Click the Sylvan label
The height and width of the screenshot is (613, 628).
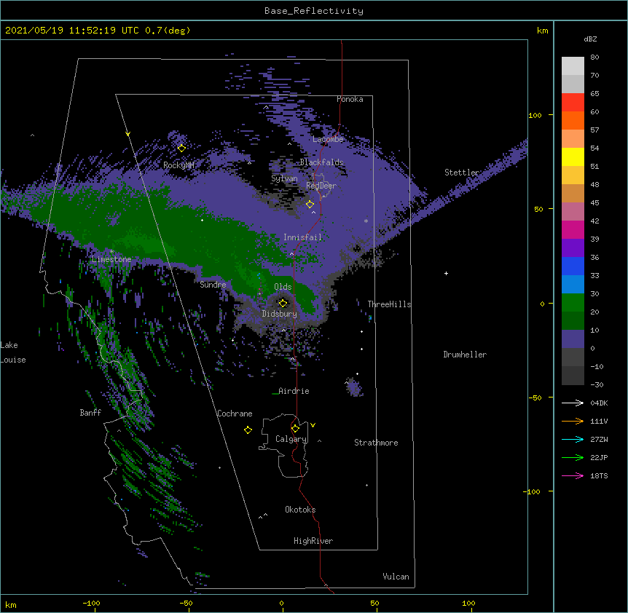(284, 178)
